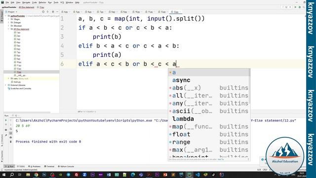Open the VCS menu
The width and height of the screenshot is (316, 178).
[62, 2]
